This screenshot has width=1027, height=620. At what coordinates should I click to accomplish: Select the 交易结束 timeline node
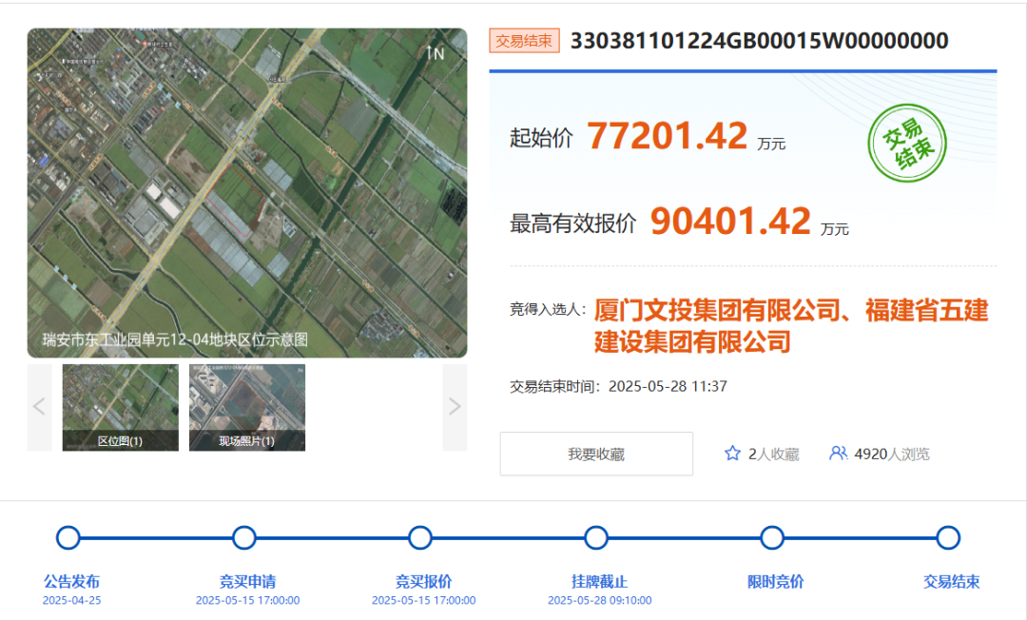click(948, 537)
